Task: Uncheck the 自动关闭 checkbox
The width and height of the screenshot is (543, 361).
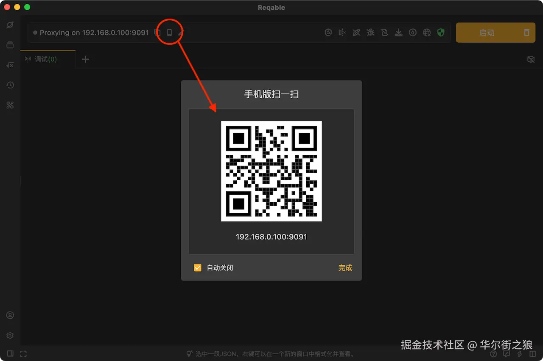Action: pyautogui.click(x=197, y=267)
